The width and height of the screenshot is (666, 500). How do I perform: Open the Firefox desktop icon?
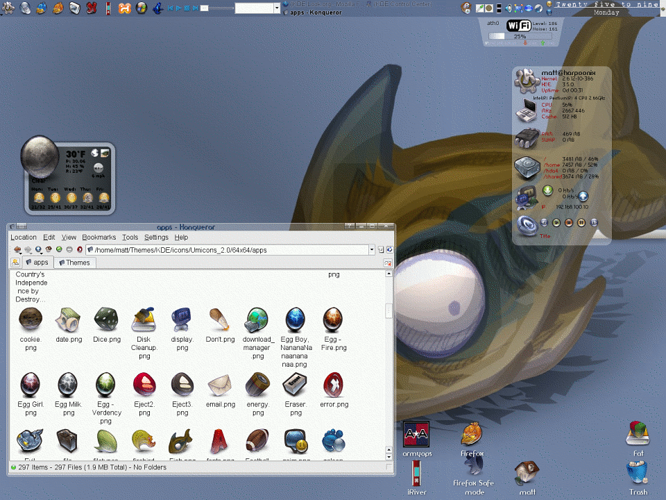click(x=472, y=439)
